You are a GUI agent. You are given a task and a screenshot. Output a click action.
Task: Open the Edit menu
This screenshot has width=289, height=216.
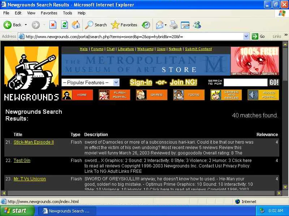tap(18, 13)
